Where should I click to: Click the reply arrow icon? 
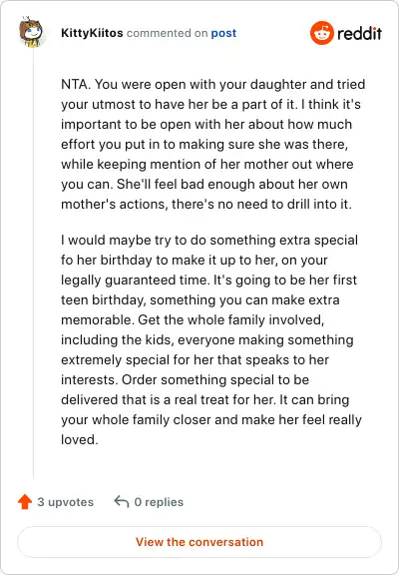122,502
